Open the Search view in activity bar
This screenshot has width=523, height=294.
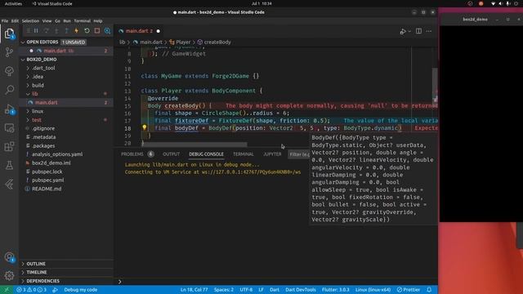click(x=9, y=90)
